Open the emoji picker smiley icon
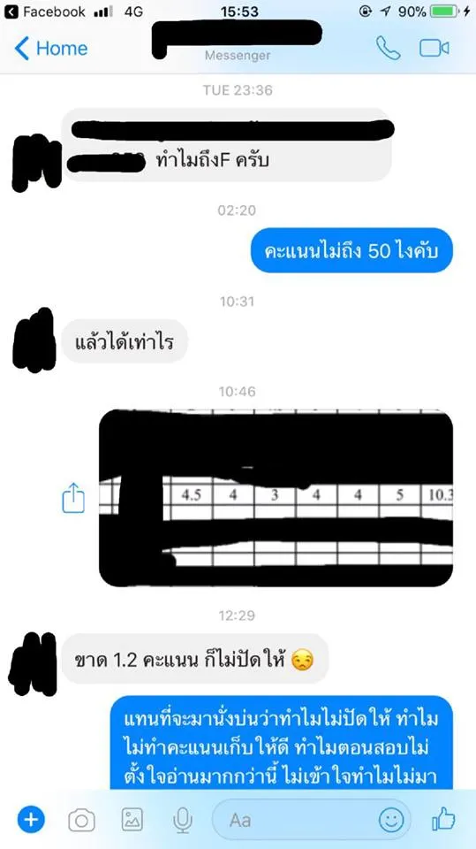 coord(391,820)
